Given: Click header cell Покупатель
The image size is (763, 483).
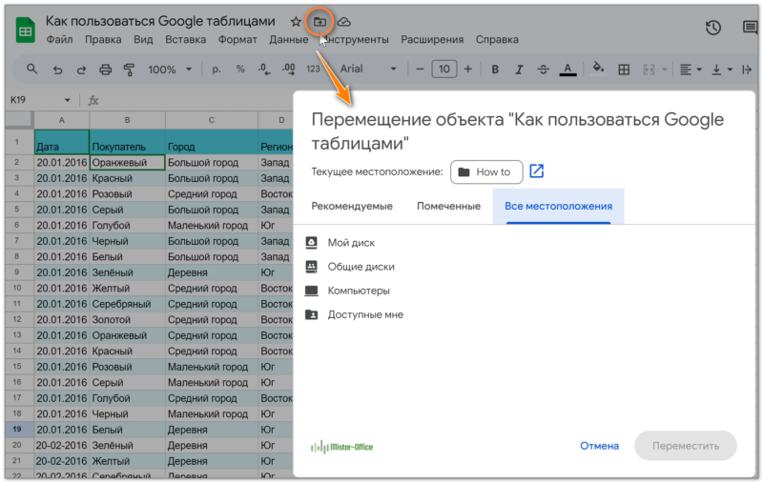Looking at the screenshot, I should 127,142.
